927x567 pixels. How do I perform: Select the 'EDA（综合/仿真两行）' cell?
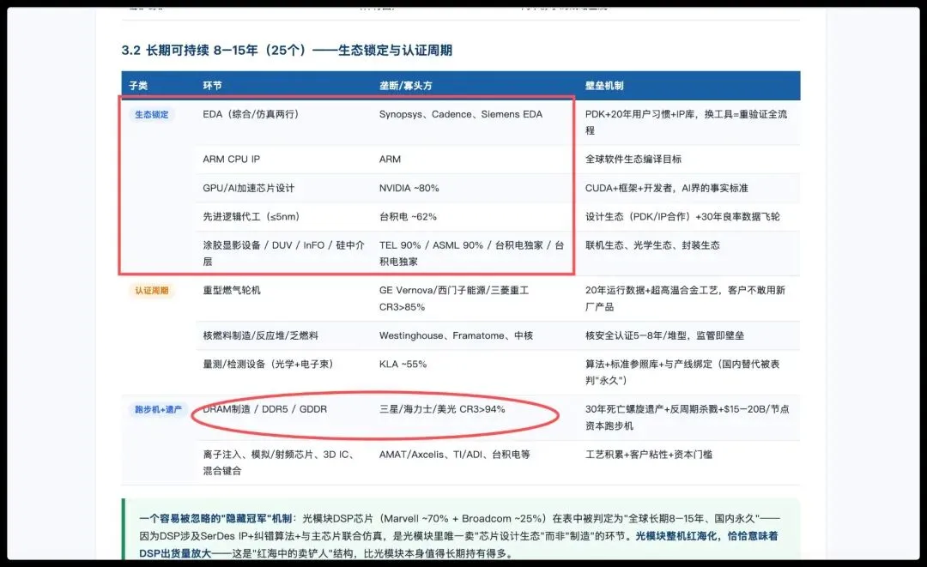(251, 115)
